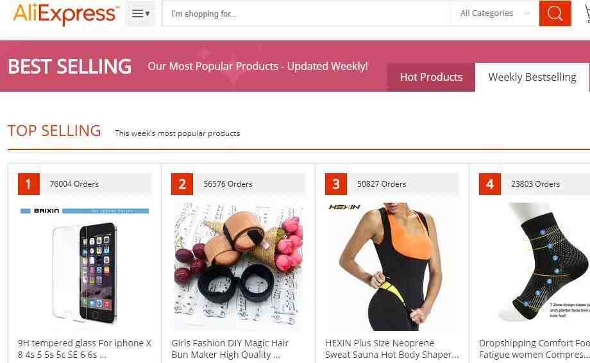Open the Dropshipping Comfort Foot product link
Screen dimensions: 590x363
(x=534, y=349)
